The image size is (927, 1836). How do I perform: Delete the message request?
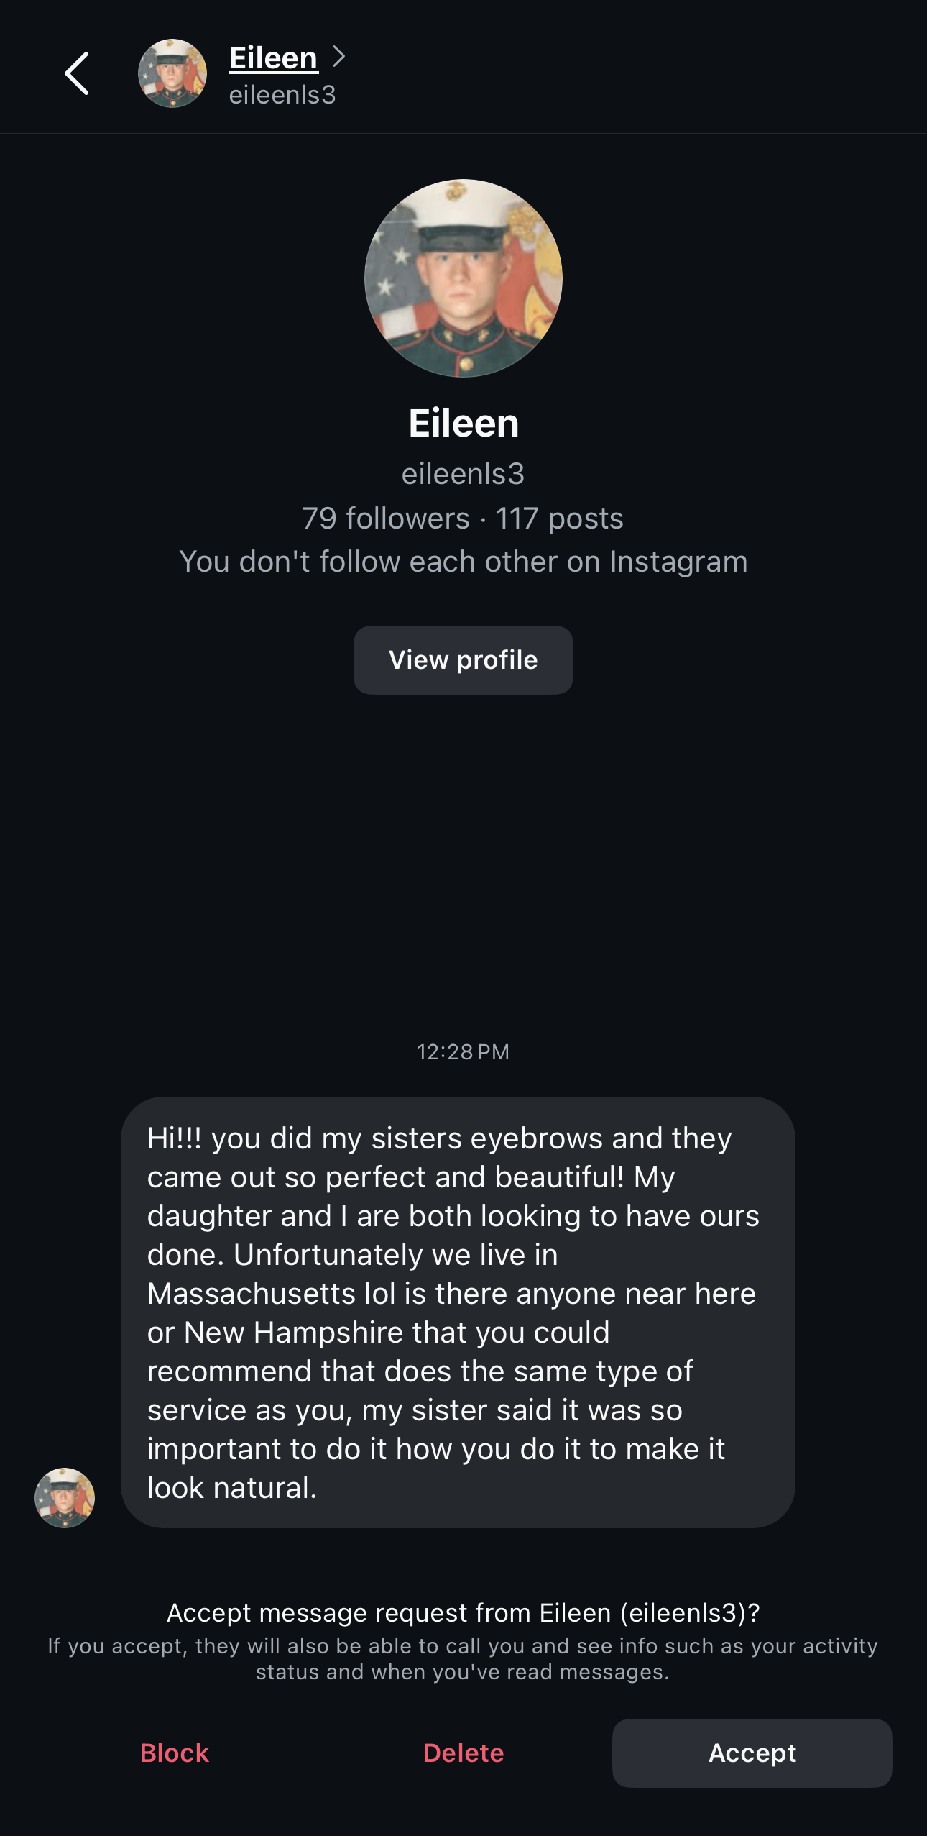[x=463, y=1753]
